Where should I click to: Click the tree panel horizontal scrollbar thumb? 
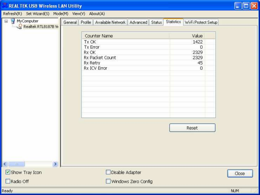tap(17, 164)
